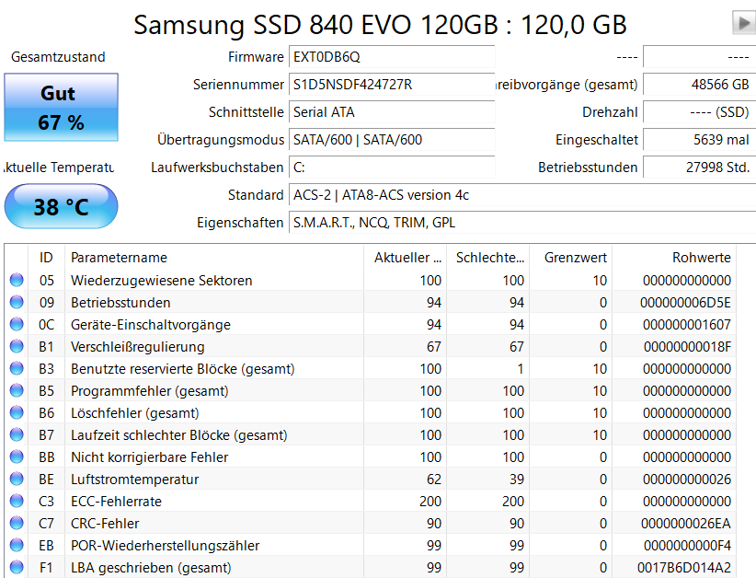
Task: Click status orb for Wiederzugewiesene Sektoren row
Action: (x=17, y=280)
